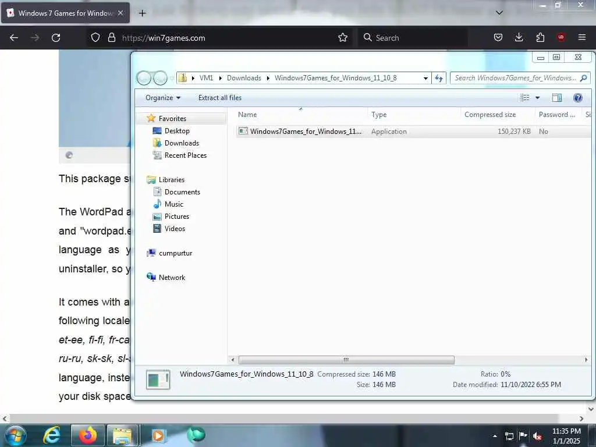
Task: Select VM1 in the breadcrumb path
Action: coord(206,78)
